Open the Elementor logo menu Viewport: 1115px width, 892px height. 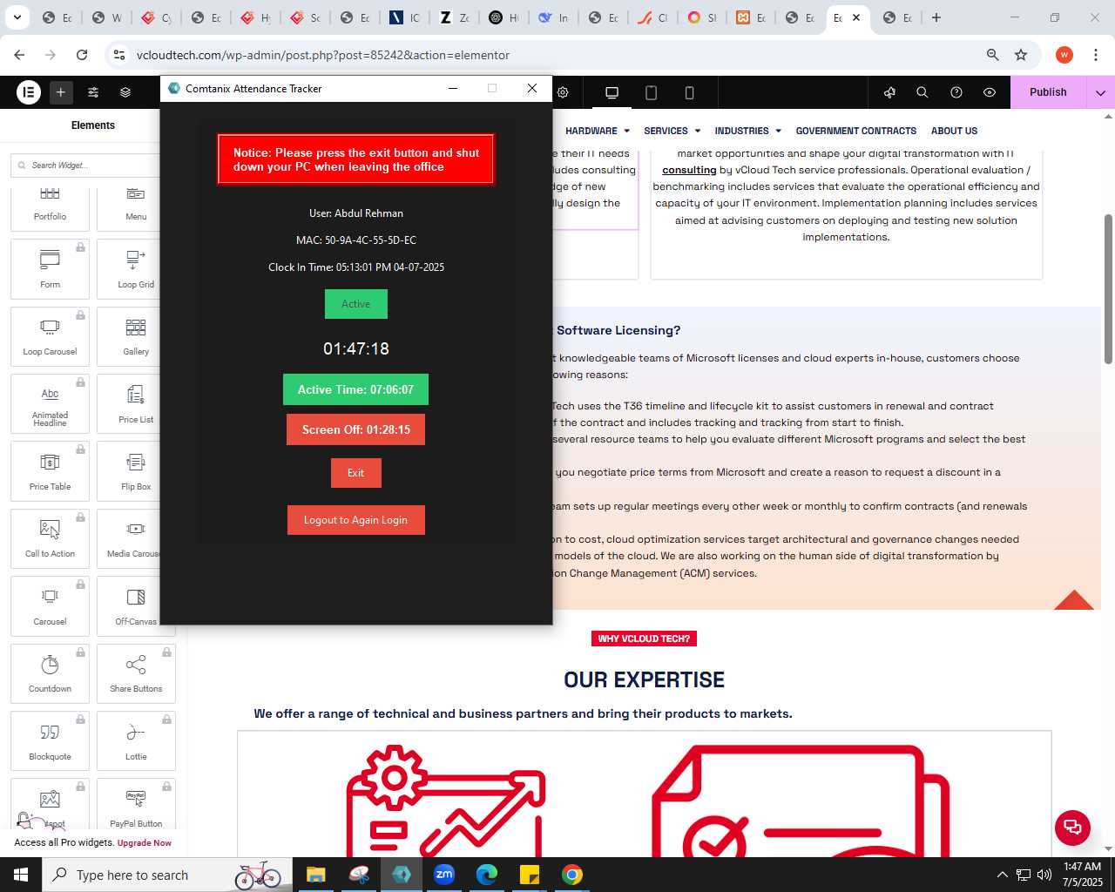pos(29,91)
